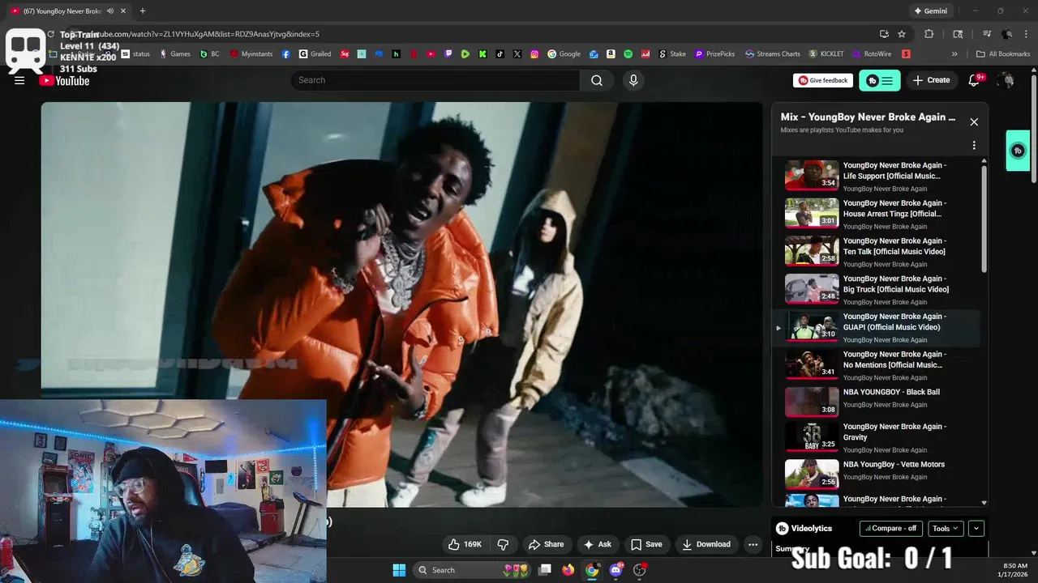This screenshot has width=1038, height=583.
Task: Show more bookmarks with double chevron
Action: (x=954, y=54)
